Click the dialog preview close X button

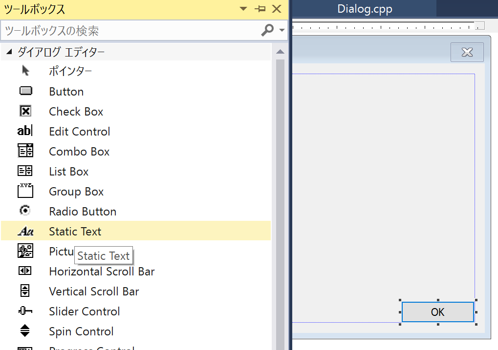coord(467,52)
